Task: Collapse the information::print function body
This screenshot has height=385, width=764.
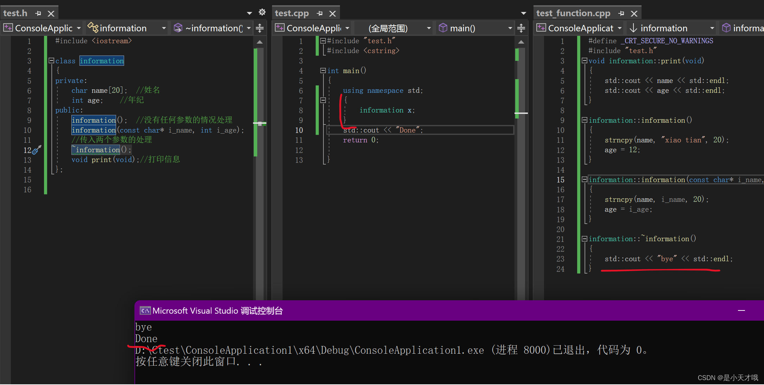Action: point(585,60)
